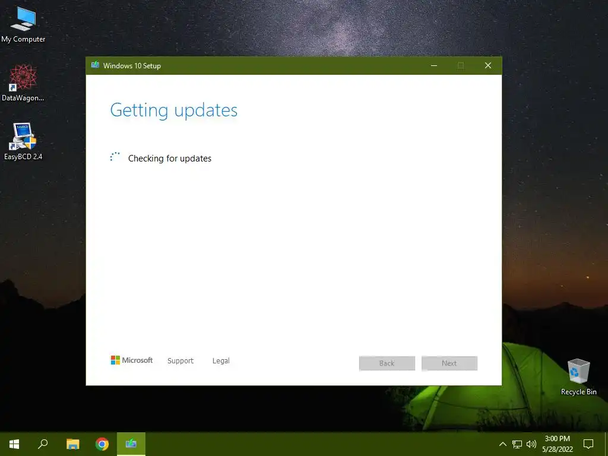Image resolution: width=608 pixels, height=456 pixels.
Task: Select the EasyBCD 2.4 desktop shortcut
Action: [23, 141]
